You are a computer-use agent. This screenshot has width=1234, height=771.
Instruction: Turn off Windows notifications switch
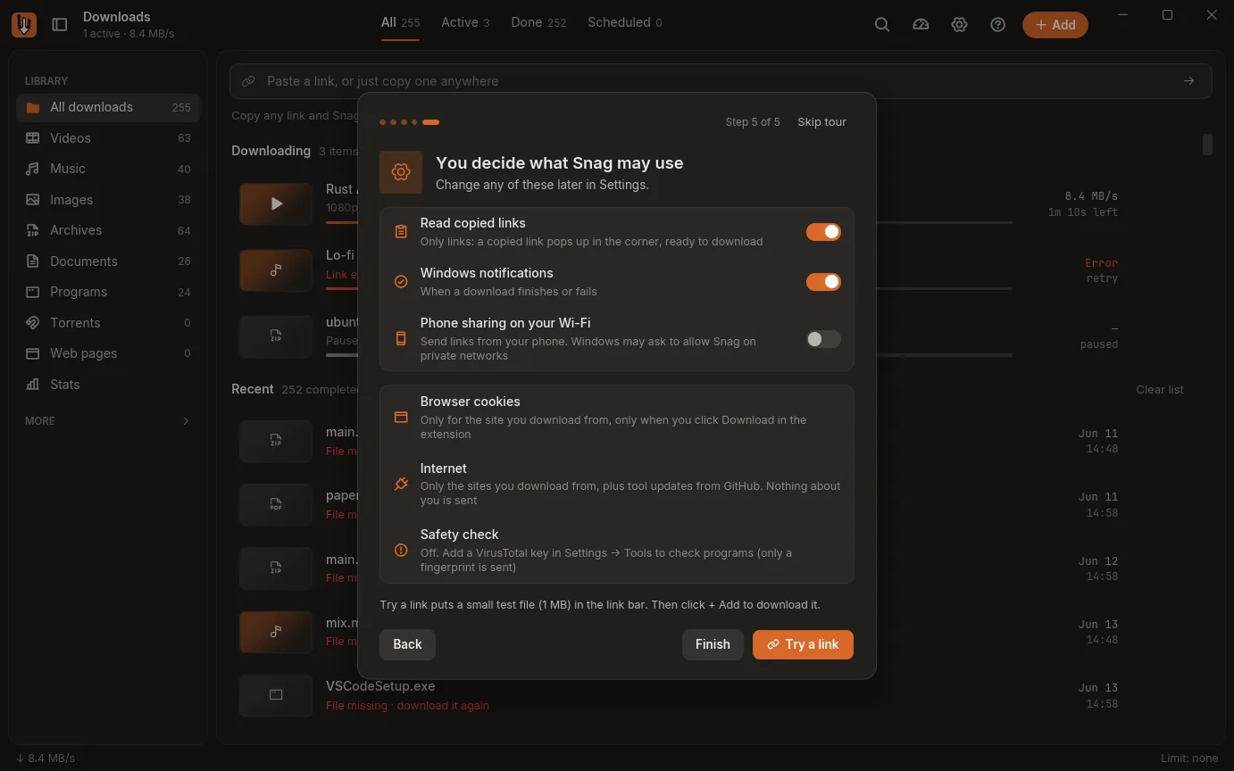(x=823, y=282)
